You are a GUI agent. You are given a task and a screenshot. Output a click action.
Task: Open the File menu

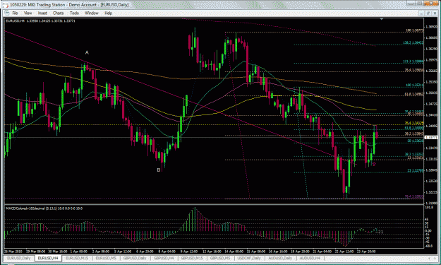point(15,13)
